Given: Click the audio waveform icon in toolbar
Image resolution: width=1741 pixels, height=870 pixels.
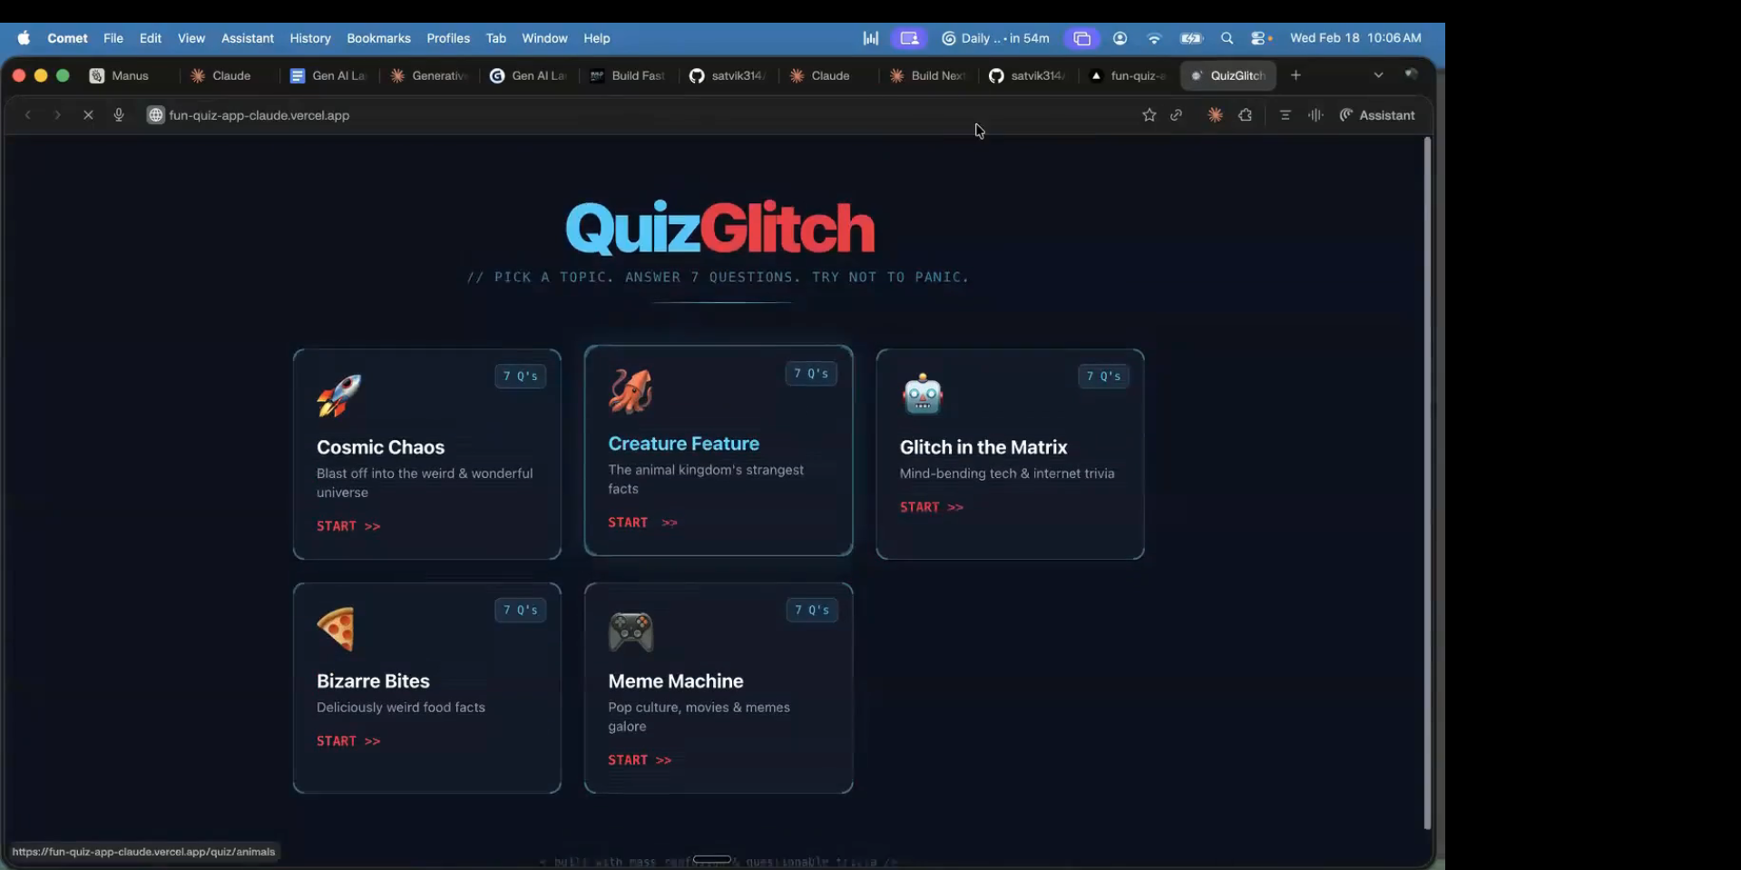Looking at the screenshot, I should [1316, 115].
